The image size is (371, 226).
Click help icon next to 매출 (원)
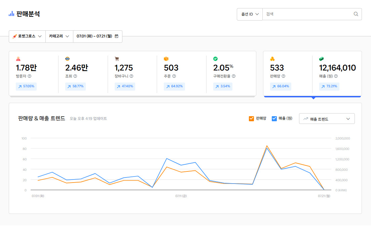click(336, 76)
